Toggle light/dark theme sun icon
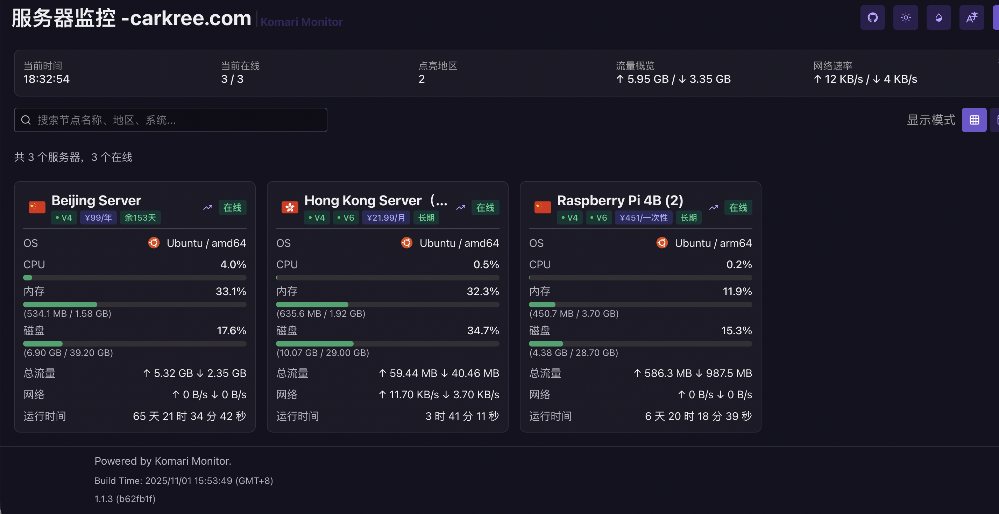 coord(905,17)
